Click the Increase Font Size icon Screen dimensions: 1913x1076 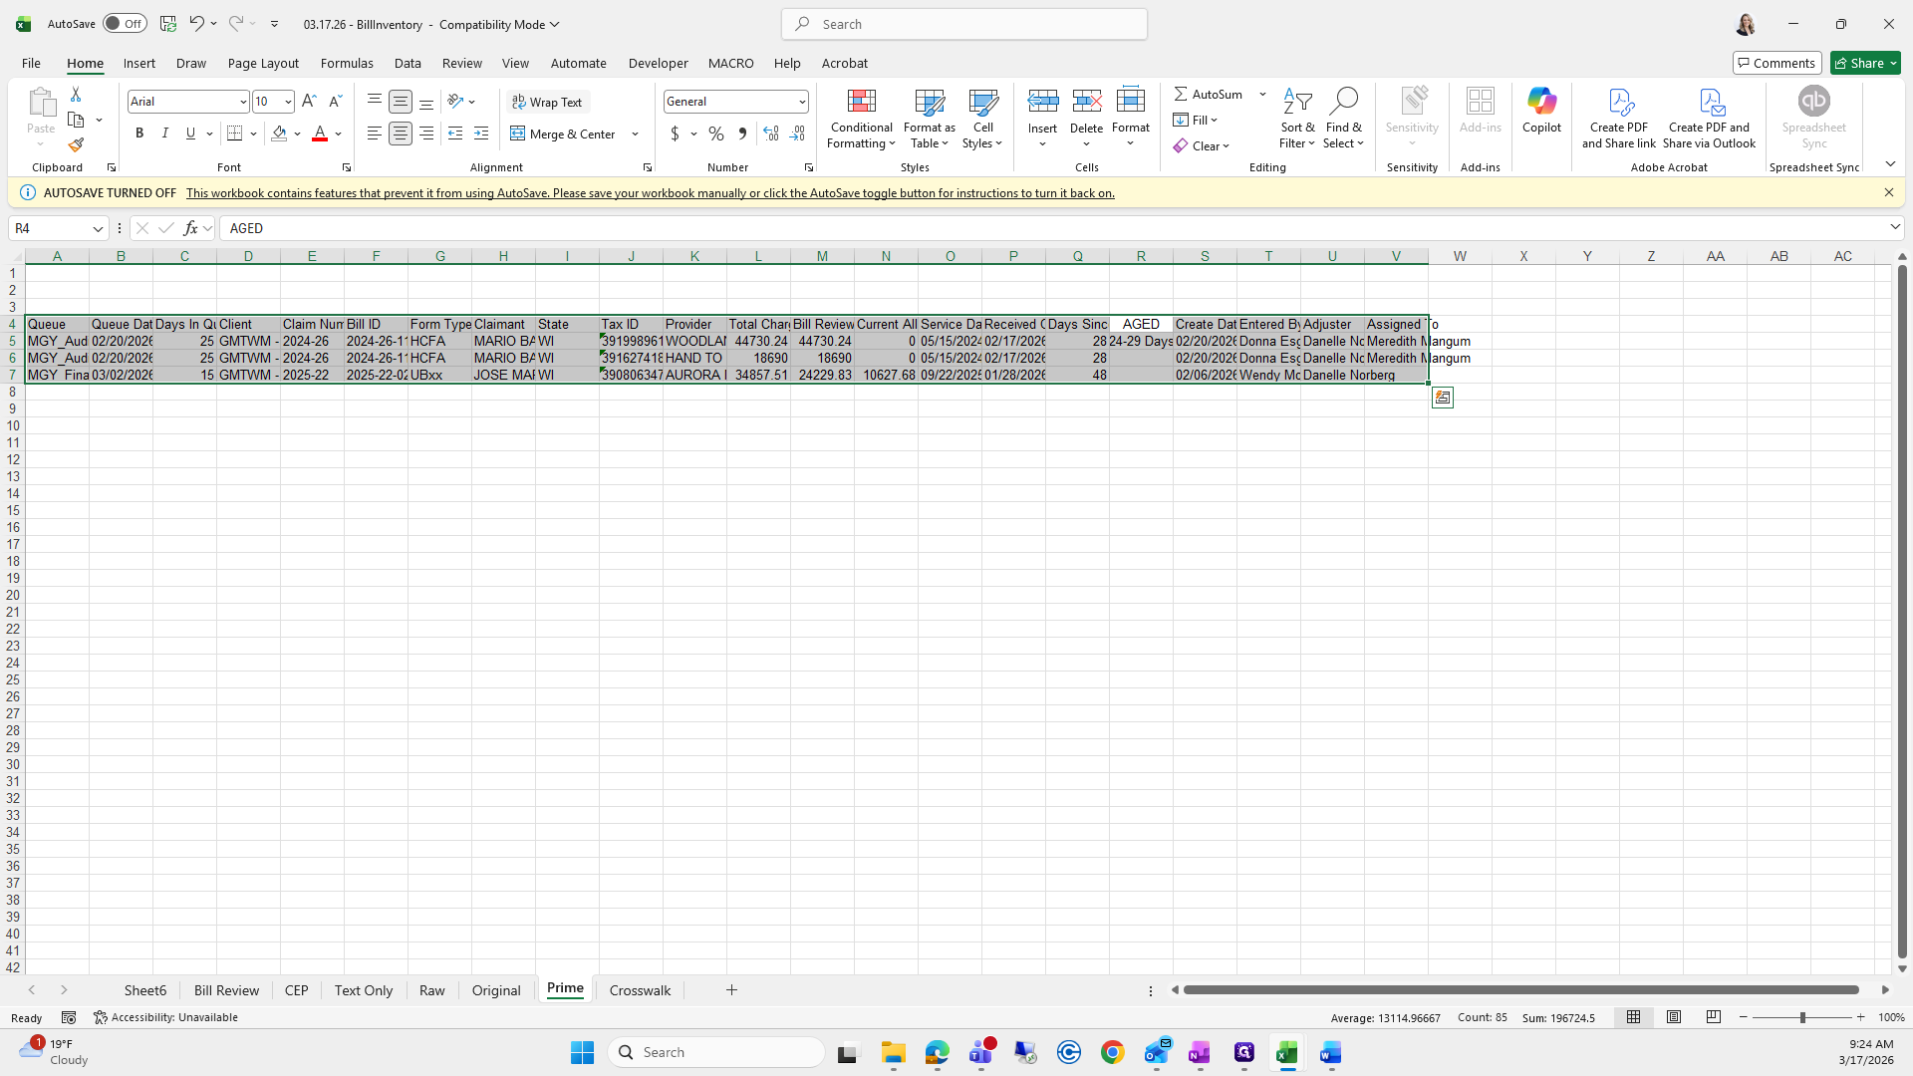tap(309, 102)
